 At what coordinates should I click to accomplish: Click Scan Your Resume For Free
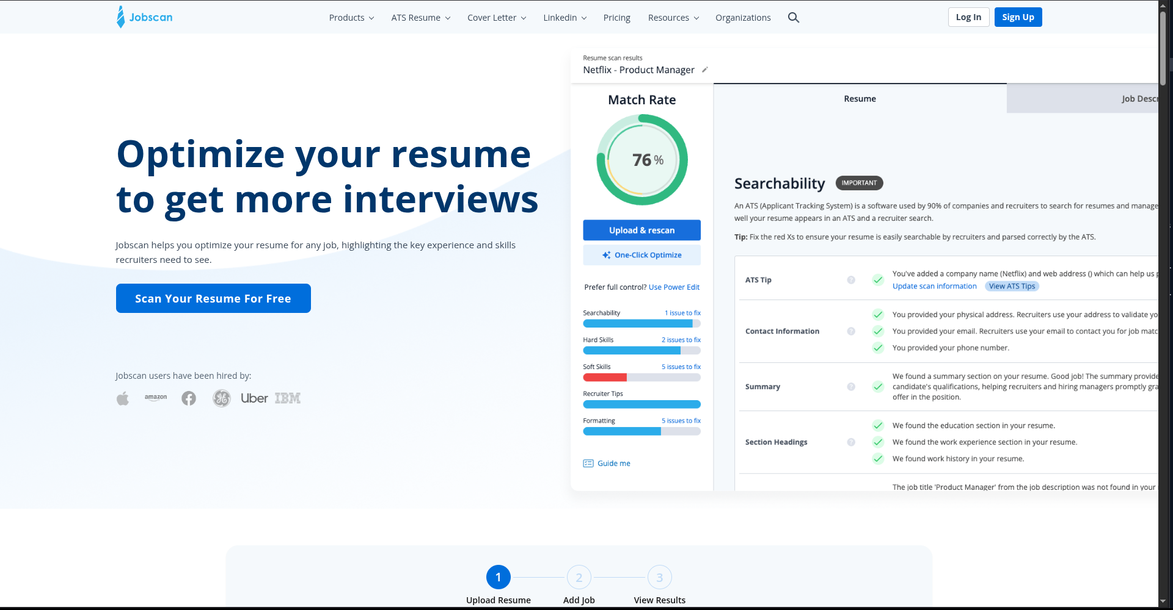coord(213,298)
